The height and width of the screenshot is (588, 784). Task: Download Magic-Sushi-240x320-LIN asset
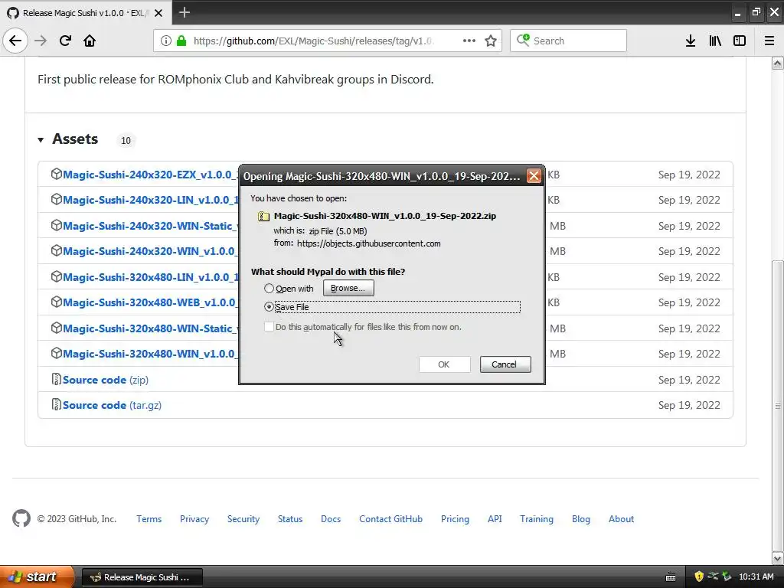click(x=150, y=200)
